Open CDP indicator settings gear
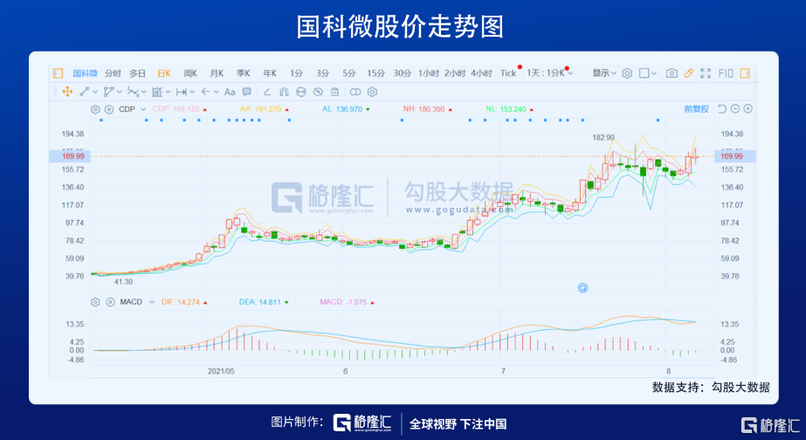The width and height of the screenshot is (806, 440). tap(95, 109)
